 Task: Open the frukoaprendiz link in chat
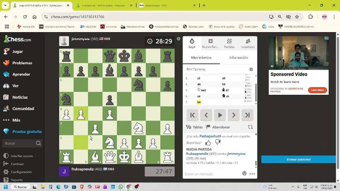coord(197,154)
